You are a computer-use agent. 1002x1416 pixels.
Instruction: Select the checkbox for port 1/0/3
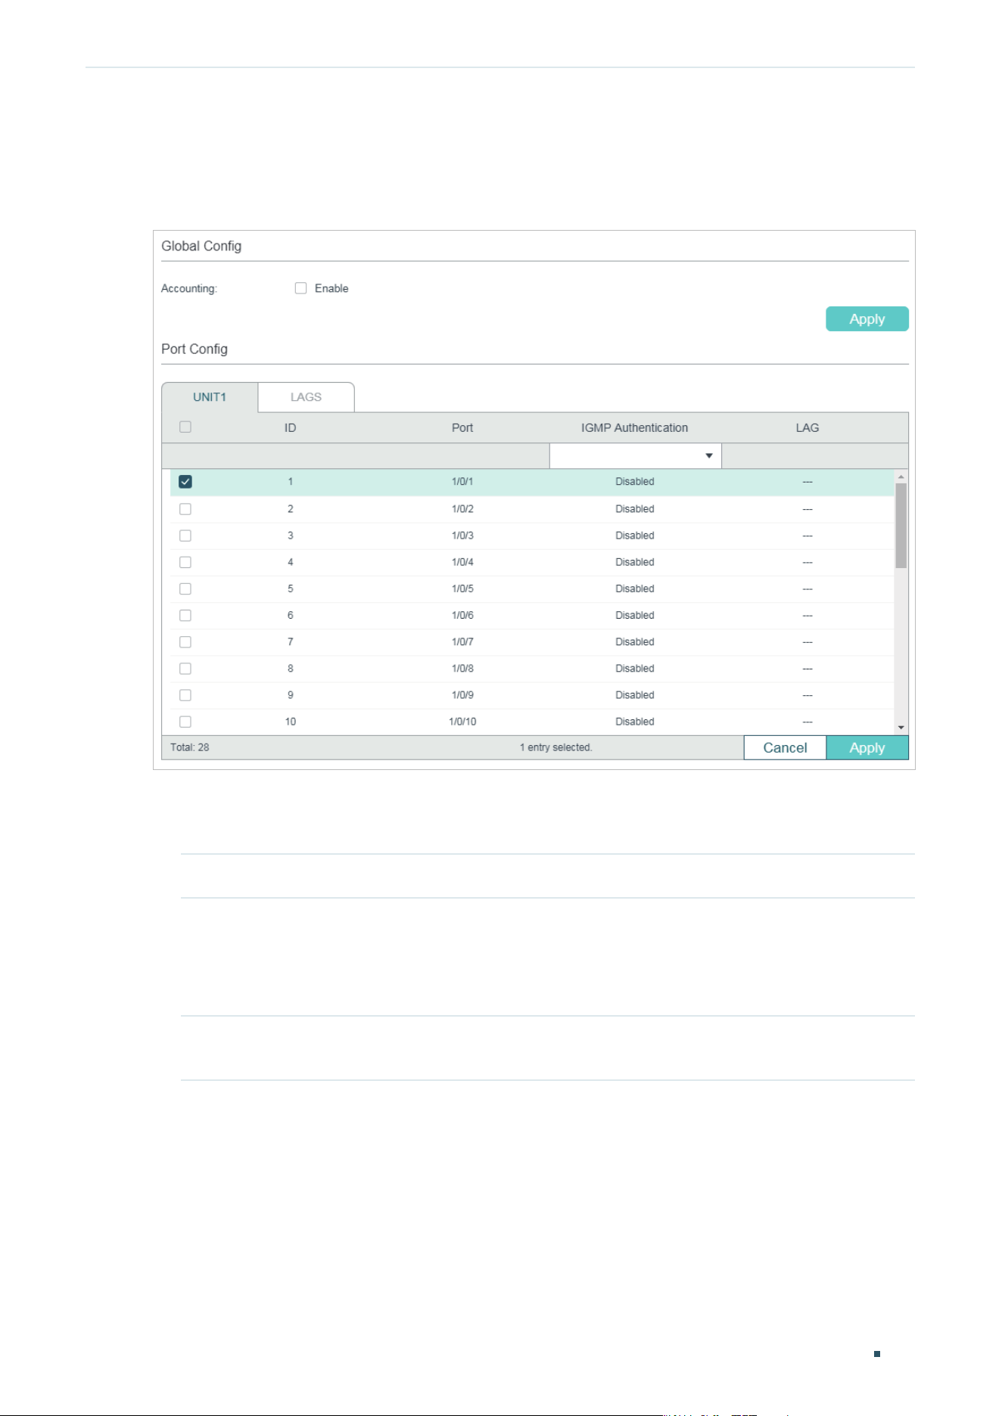tap(185, 536)
